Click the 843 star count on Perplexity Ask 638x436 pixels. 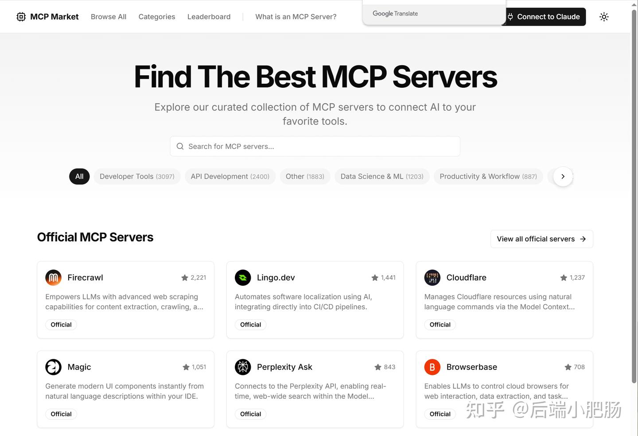[x=389, y=367]
